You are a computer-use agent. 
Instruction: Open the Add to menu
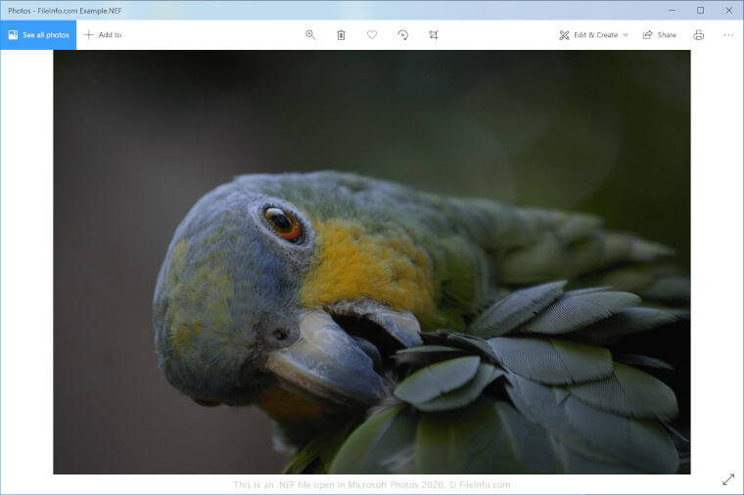point(103,34)
